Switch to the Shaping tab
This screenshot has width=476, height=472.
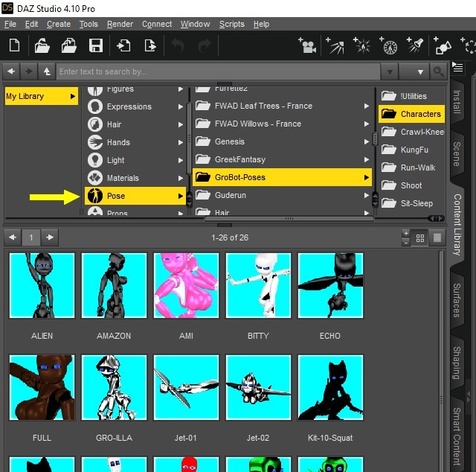click(457, 363)
